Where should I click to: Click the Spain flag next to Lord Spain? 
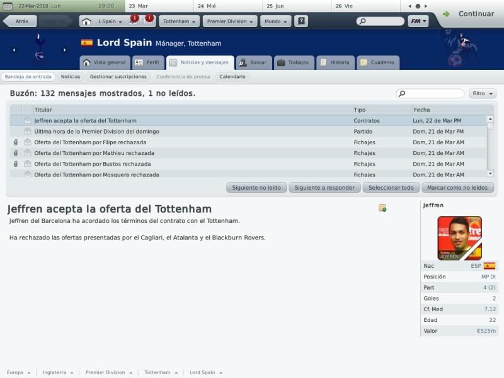(87, 43)
